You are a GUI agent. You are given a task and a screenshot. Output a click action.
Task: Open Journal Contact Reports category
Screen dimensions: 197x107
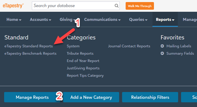[x=129, y=46]
